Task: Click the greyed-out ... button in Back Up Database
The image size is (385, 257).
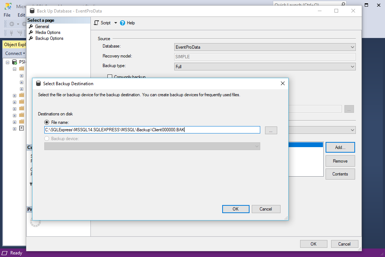Action: (349, 109)
